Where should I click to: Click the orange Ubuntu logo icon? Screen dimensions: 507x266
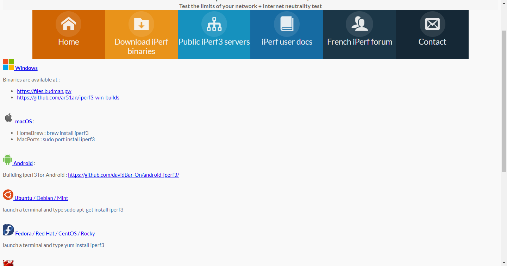(x=8, y=195)
